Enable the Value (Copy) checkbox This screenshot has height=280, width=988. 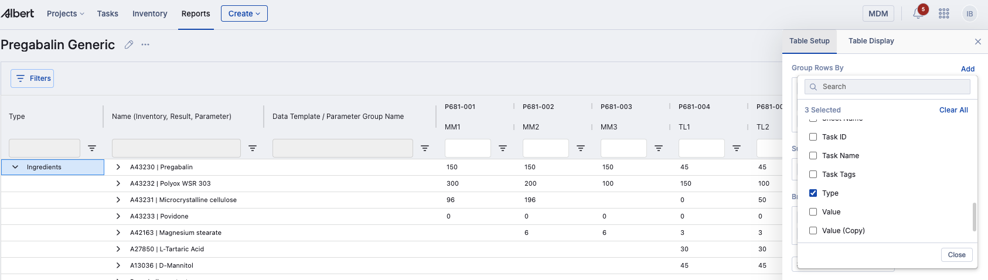pyautogui.click(x=813, y=231)
